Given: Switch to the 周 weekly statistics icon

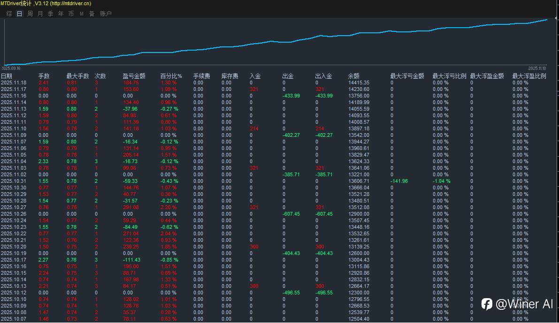Looking at the screenshot, I should coord(30,14).
